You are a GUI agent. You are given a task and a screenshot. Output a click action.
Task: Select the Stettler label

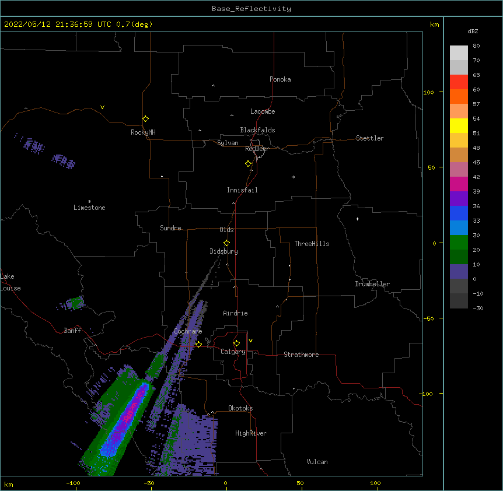(369, 138)
